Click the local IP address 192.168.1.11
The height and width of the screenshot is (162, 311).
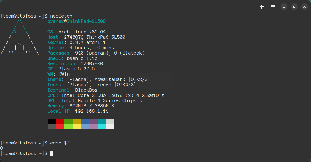click(x=92, y=111)
